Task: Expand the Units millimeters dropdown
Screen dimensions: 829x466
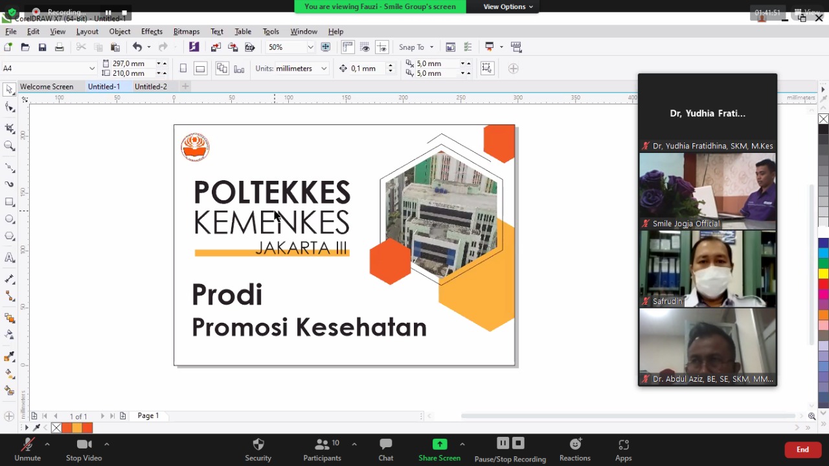Action: tap(324, 69)
